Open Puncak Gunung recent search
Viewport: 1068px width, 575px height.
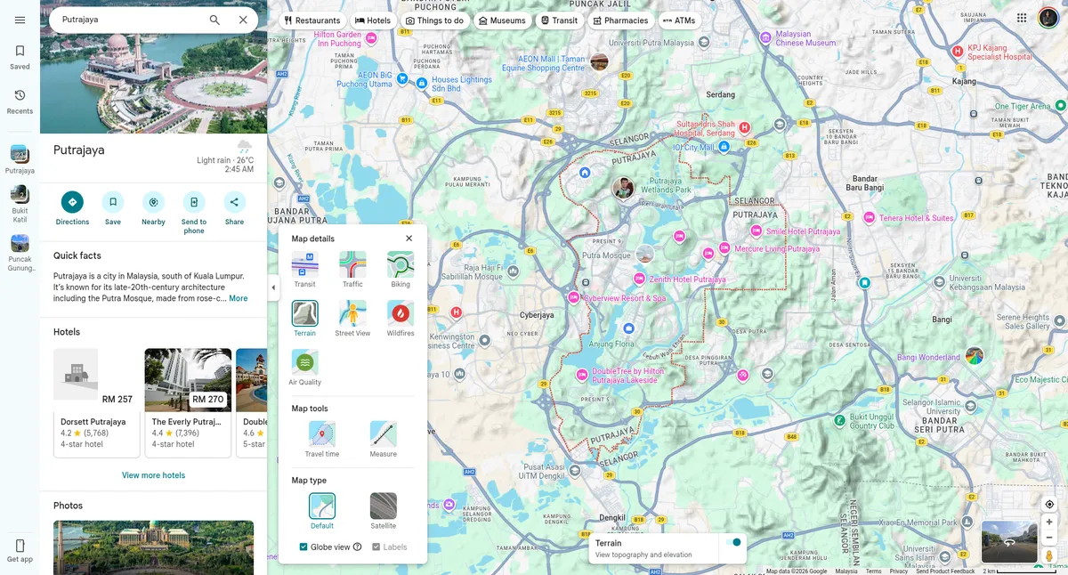pyautogui.click(x=20, y=253)
